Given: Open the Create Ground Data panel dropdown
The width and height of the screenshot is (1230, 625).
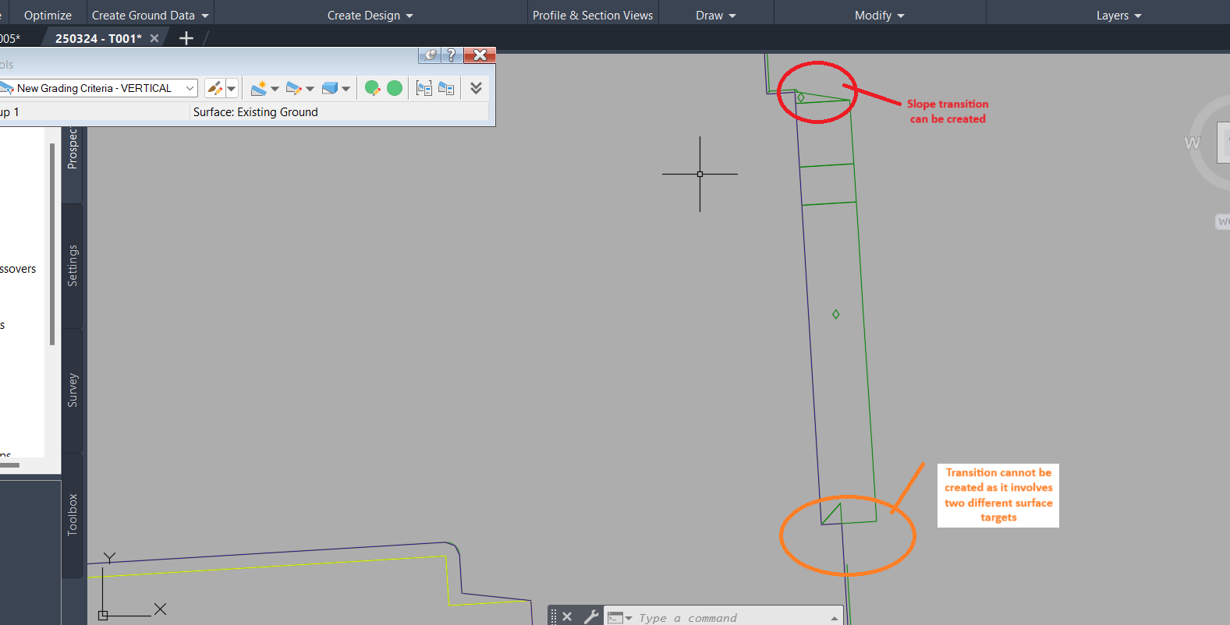Looking at the screenshot, I should point(150,15).
